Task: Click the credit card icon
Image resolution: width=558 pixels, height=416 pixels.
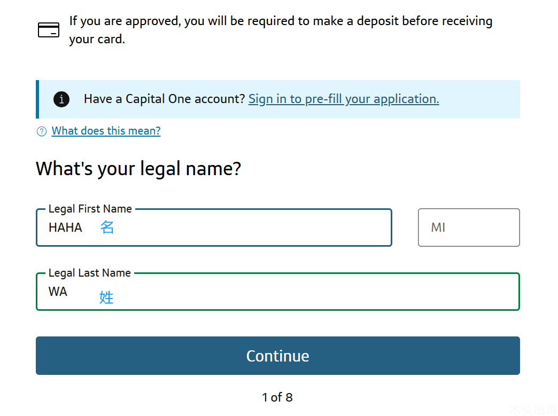Action: (49, 30)
